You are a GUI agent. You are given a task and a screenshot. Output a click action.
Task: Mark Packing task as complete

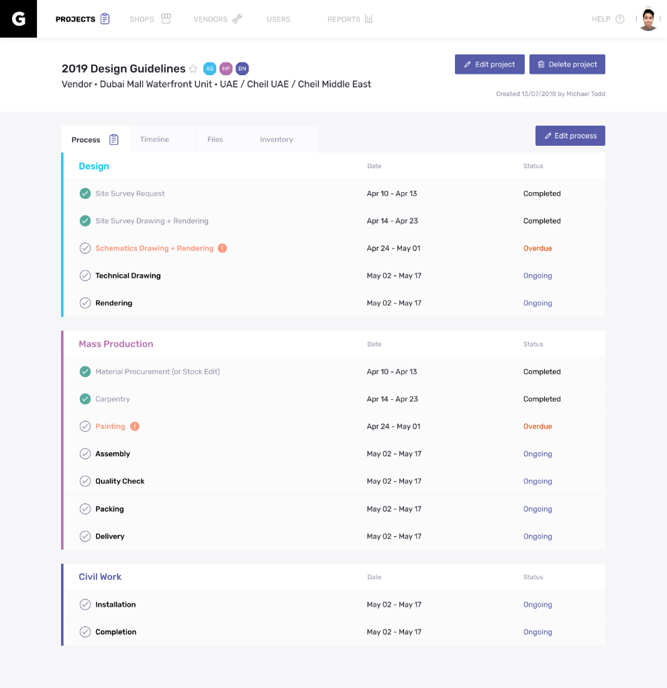(x=85, y=509)
